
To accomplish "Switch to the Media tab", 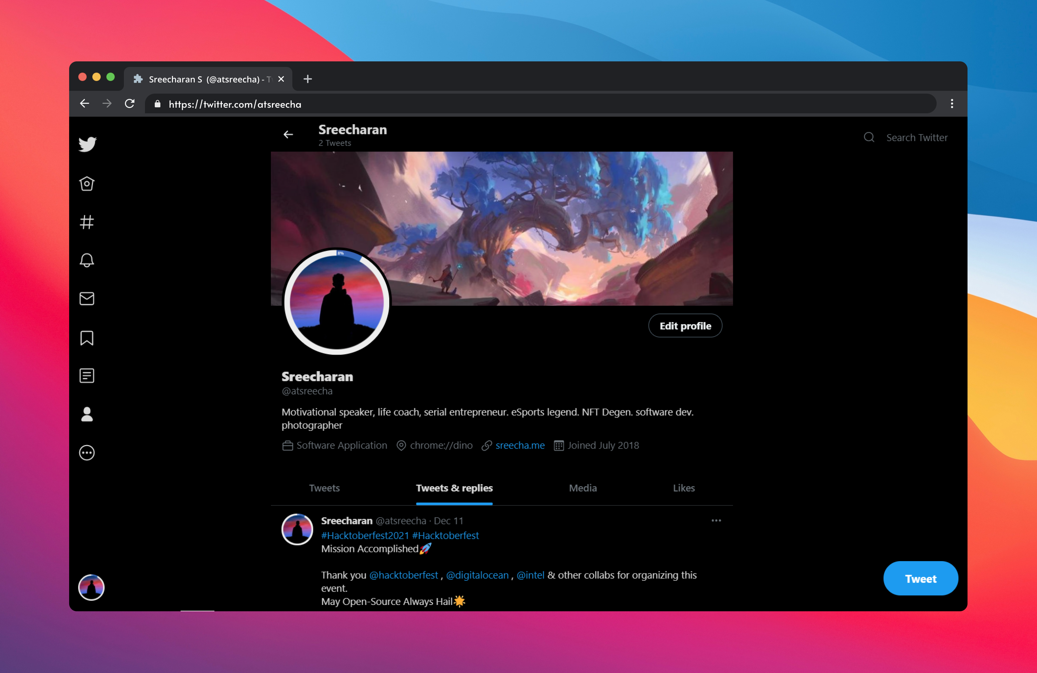I will (x=583, y=488).
